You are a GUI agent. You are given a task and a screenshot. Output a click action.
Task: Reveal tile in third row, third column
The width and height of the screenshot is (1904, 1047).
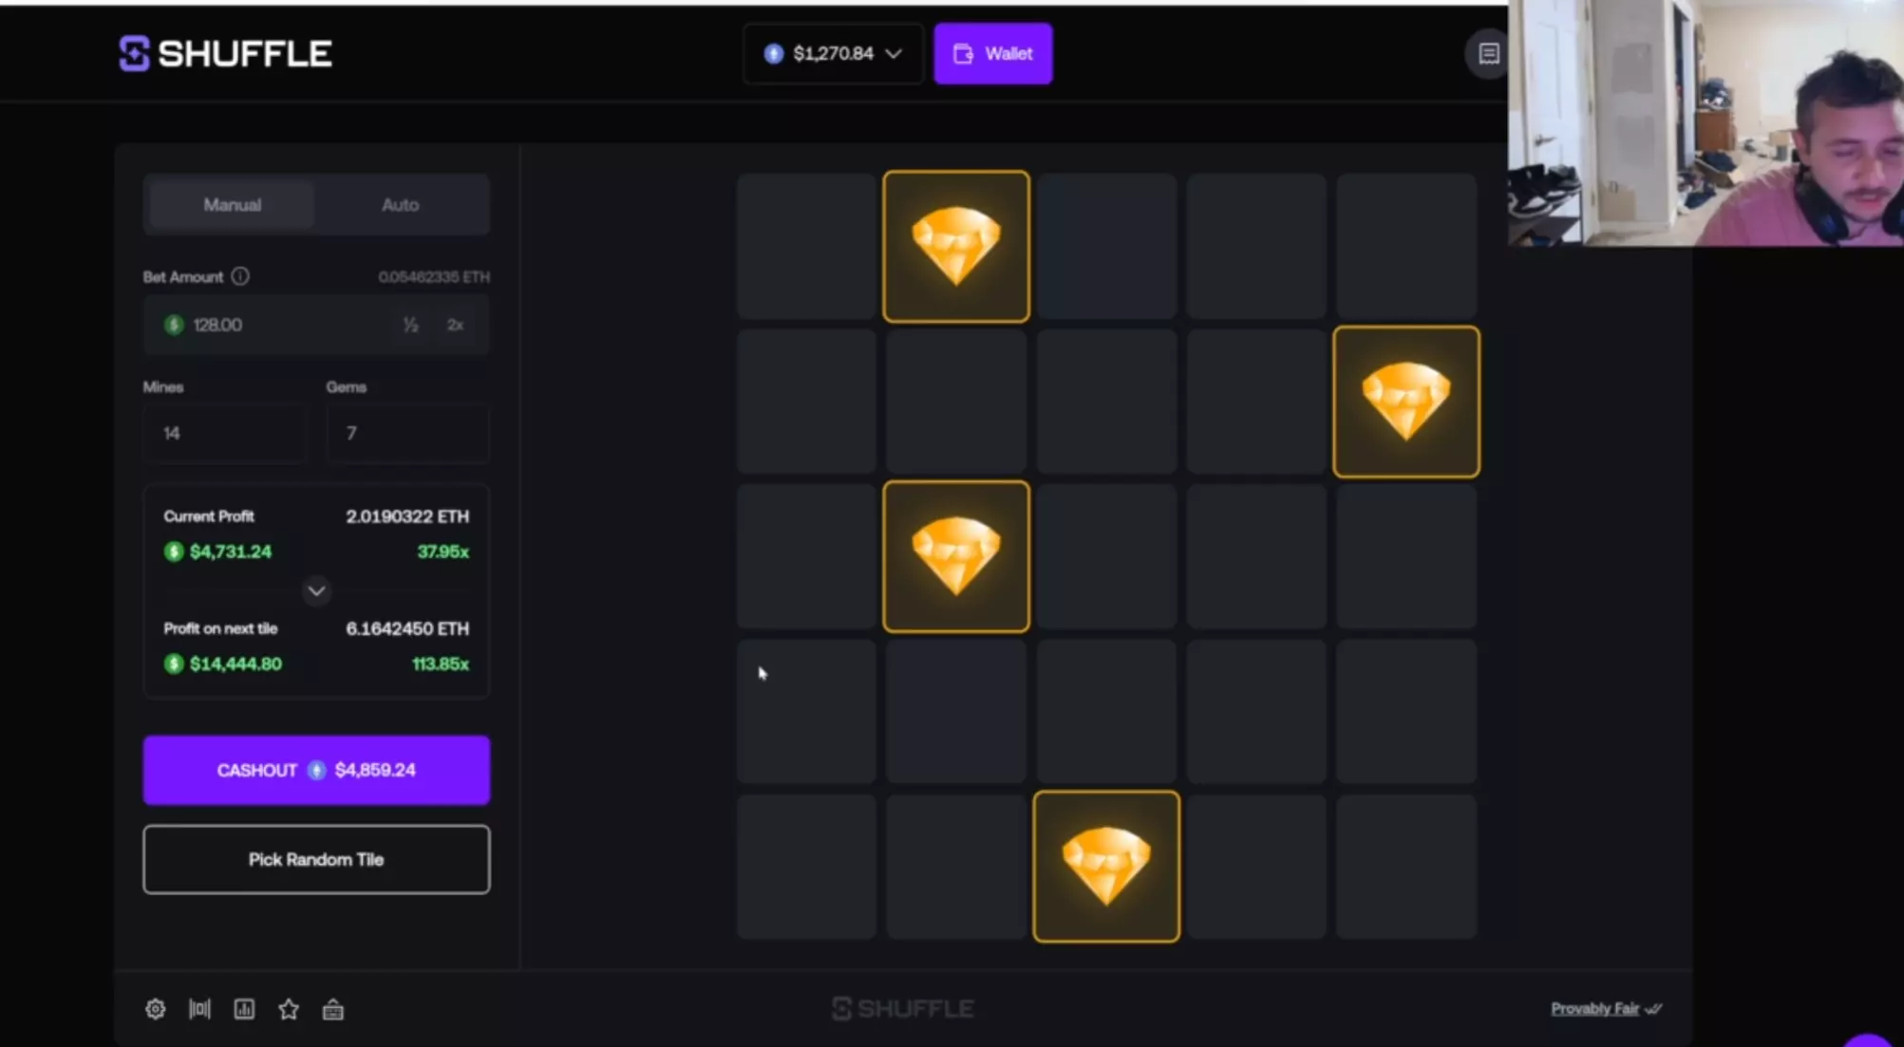coord(1106,556)
